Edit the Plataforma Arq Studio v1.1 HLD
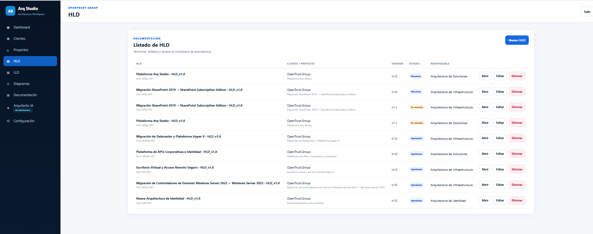 [x=500, y=123]
